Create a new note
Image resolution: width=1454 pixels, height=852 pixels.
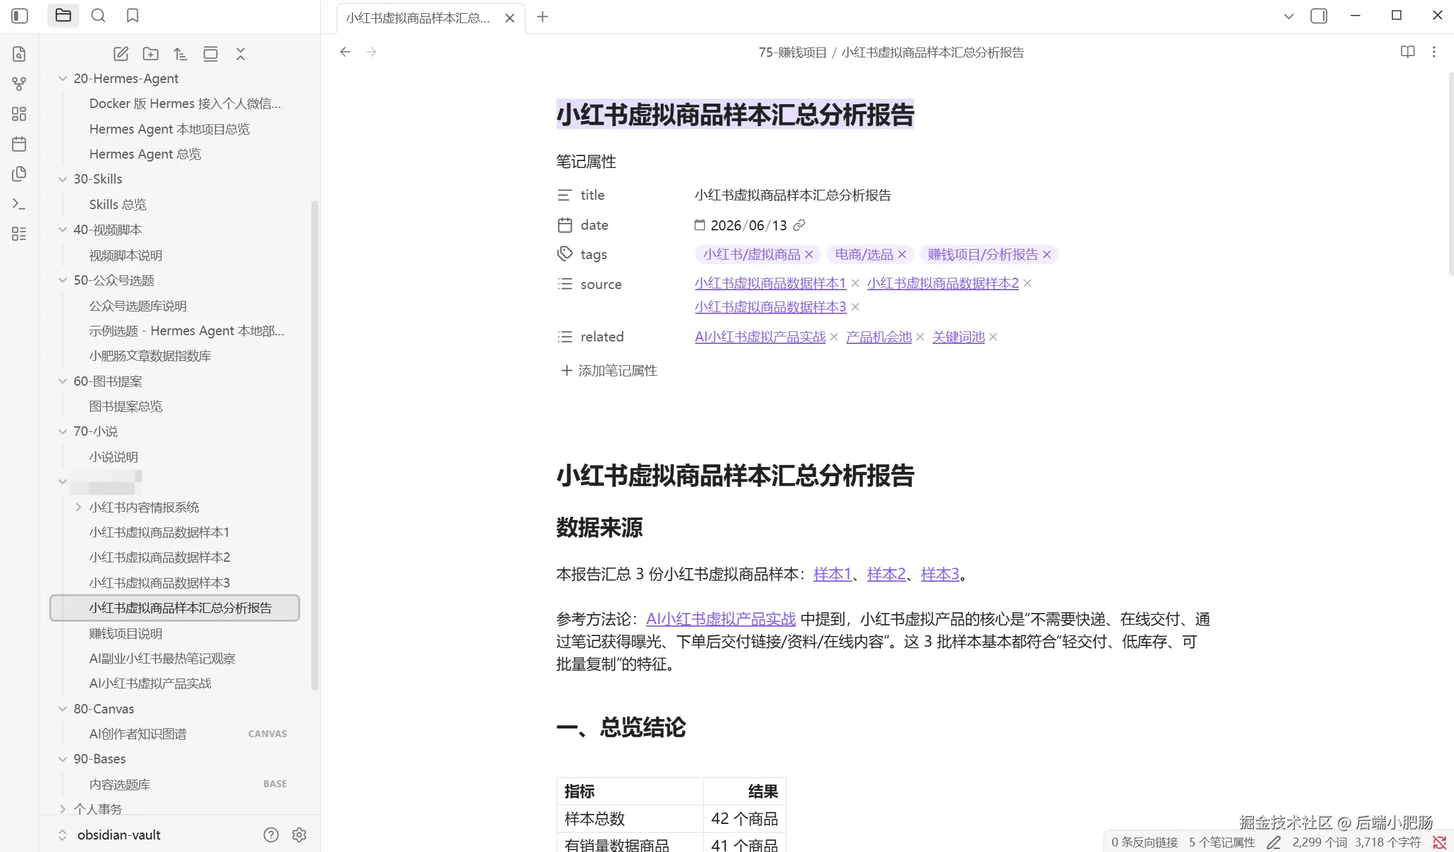tap(120, 54)
